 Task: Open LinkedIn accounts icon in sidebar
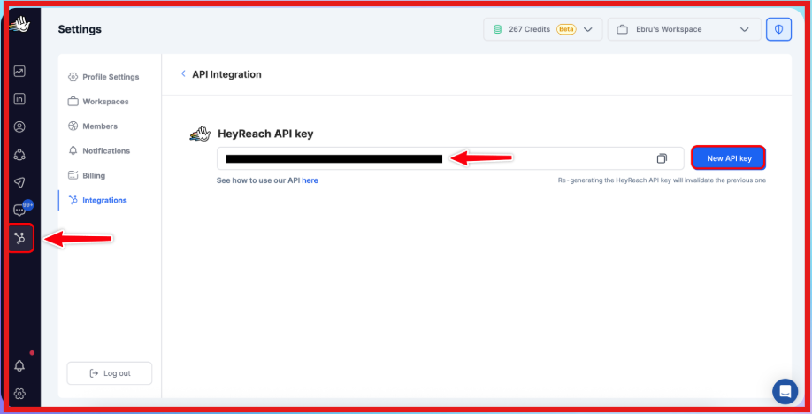(19, 99)
